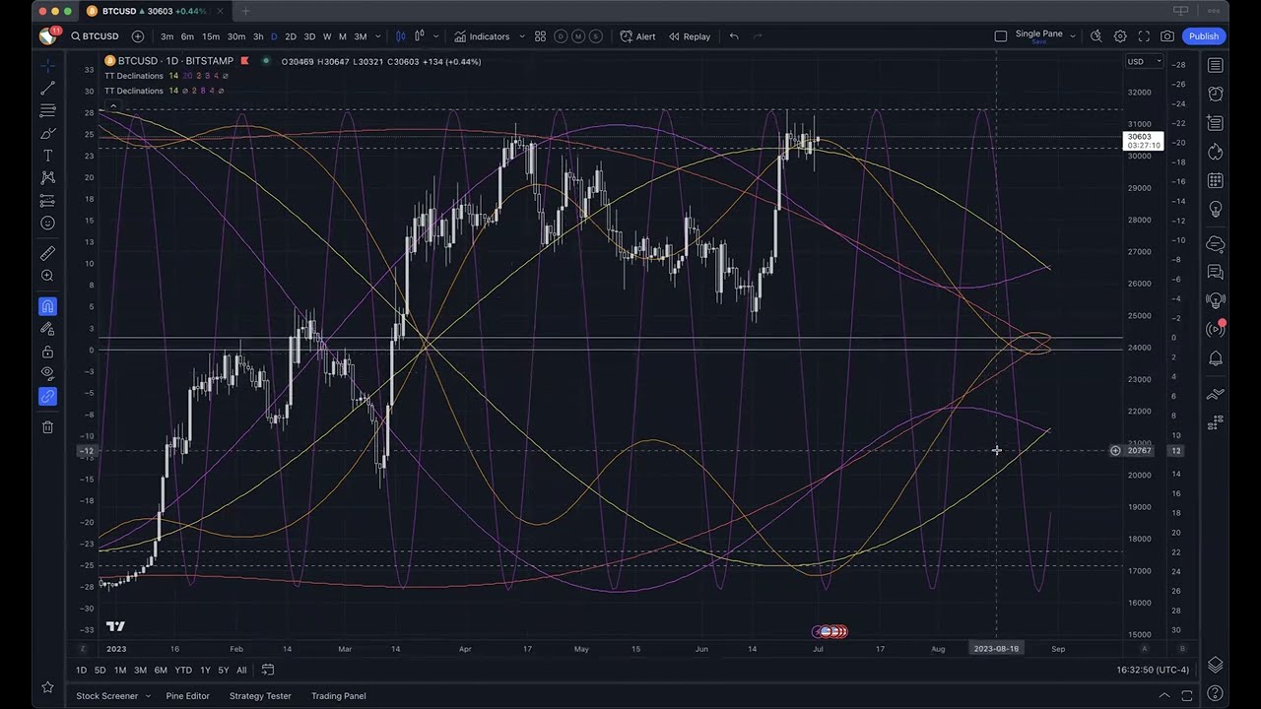Expand the Stock Screener dropdown
Image resolution: width=1261 pixels, height=709 pixels.
click(148, 695)
